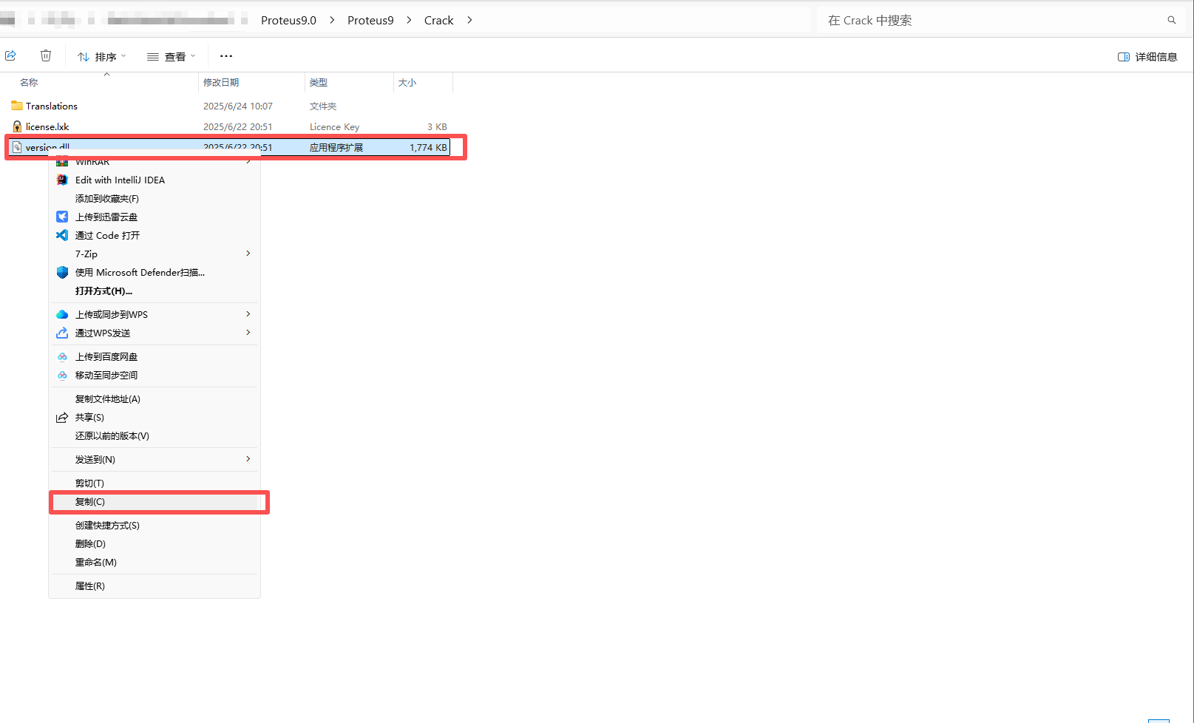The height and width of the screenshot is (723, 1194).
Task: Choose 通过 Code 打开 from context menu
Action: [x=155, y=235]
